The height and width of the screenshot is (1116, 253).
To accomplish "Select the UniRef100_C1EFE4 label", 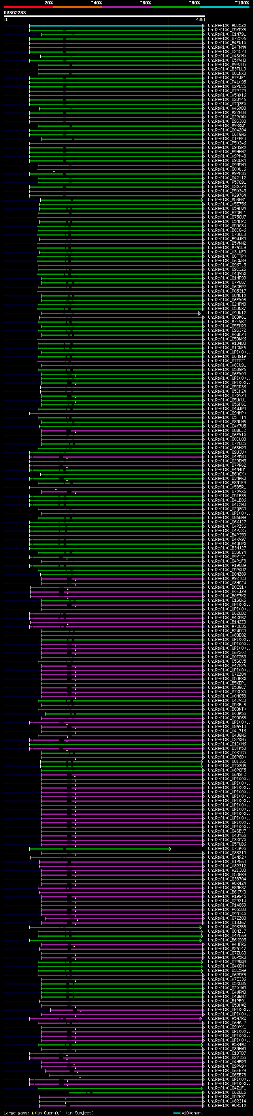I will [x=227, y=139].
